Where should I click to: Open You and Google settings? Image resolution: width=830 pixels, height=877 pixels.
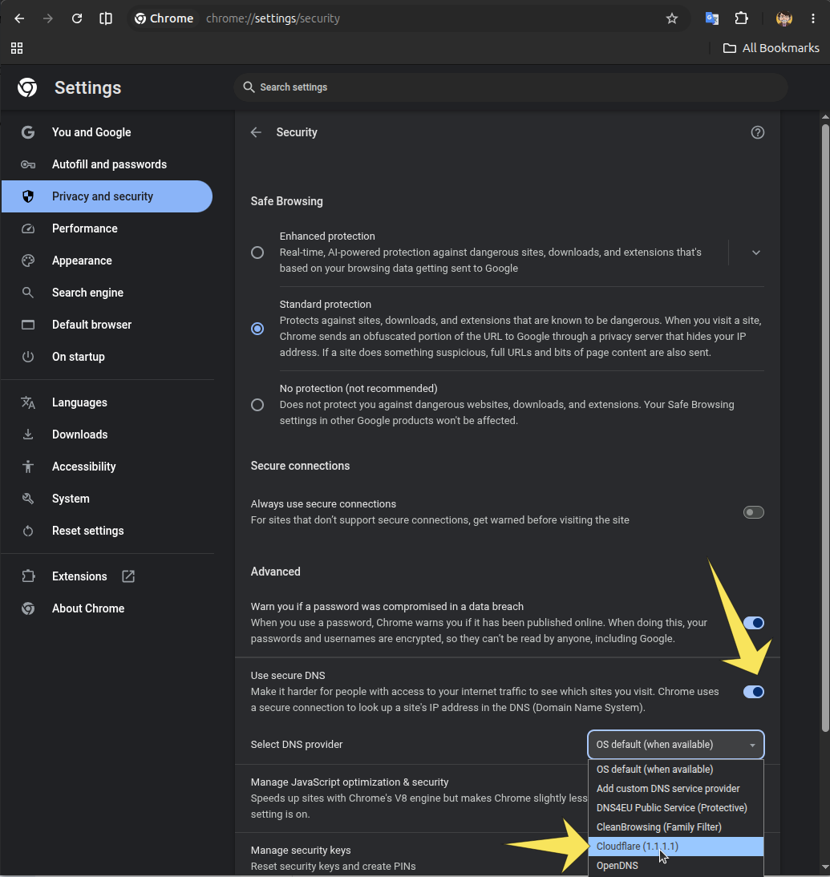[107, 132]
